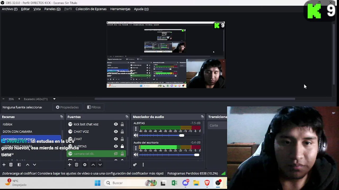Open Brave browser from the taskbar
The height and width of the screenshot is (190, 339).
(x=207, y=183)
